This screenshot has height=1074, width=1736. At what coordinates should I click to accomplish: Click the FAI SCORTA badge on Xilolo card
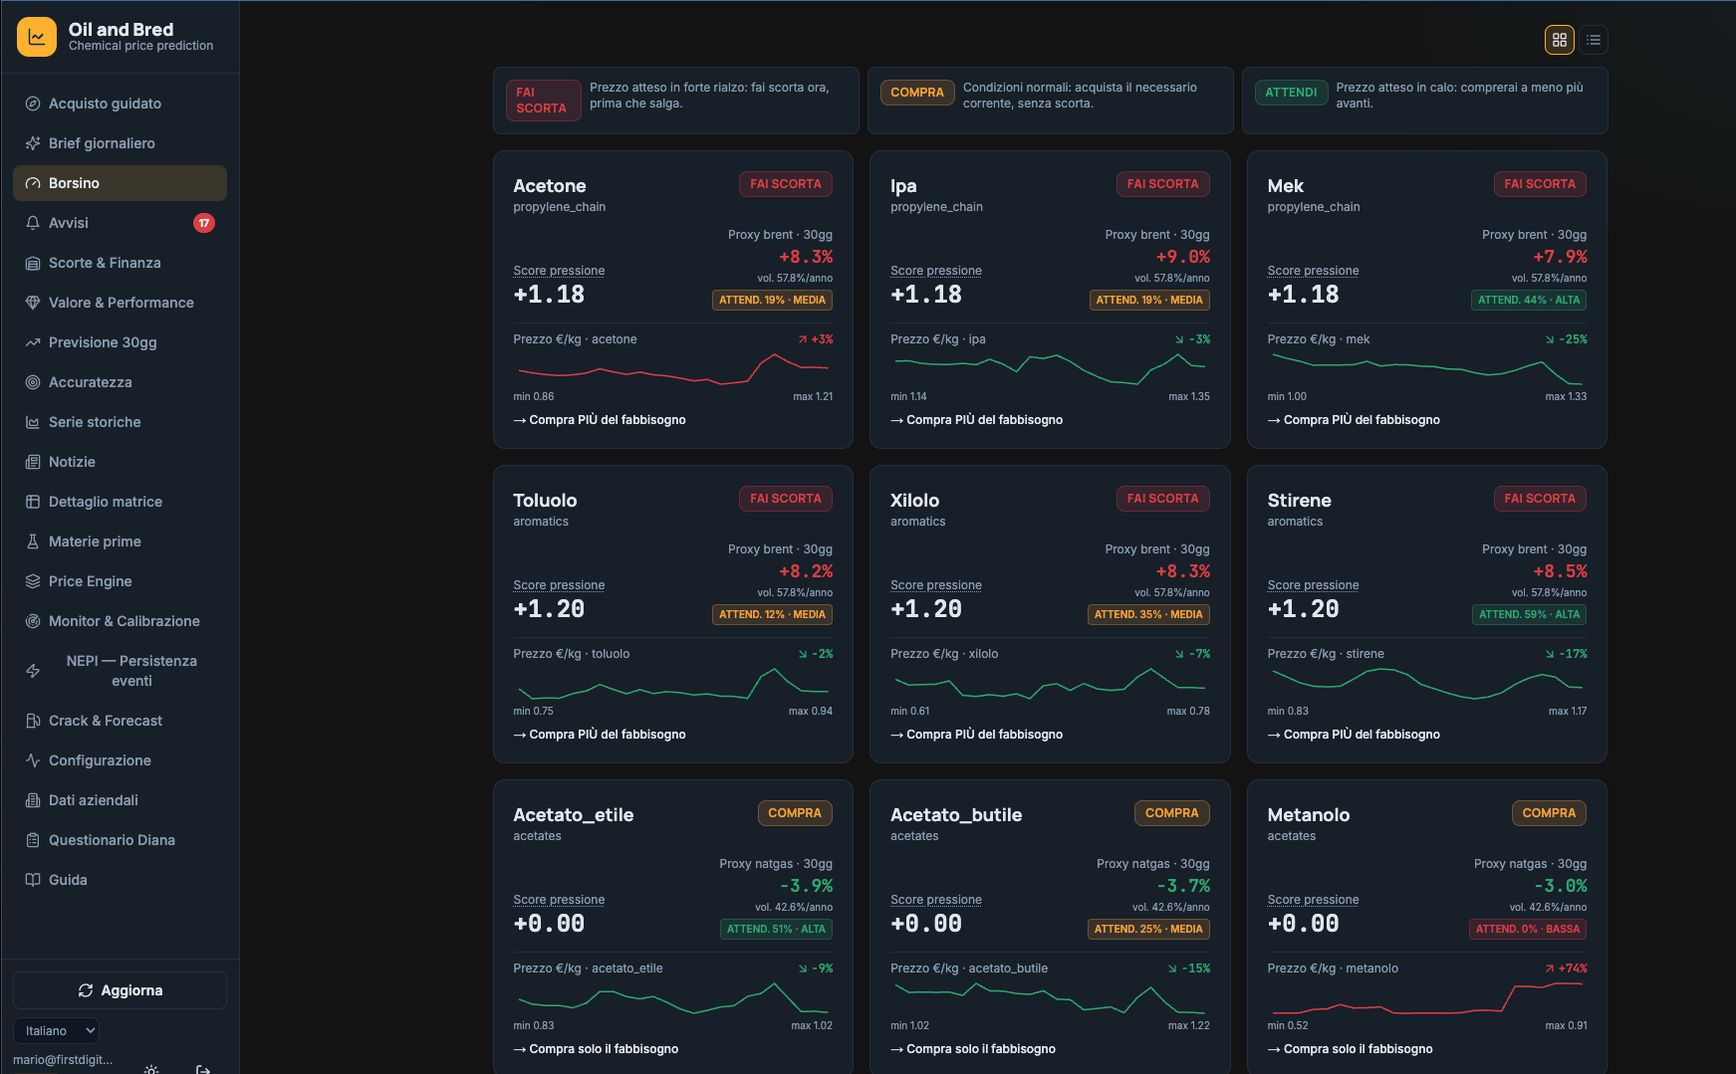pos(1162,499)
